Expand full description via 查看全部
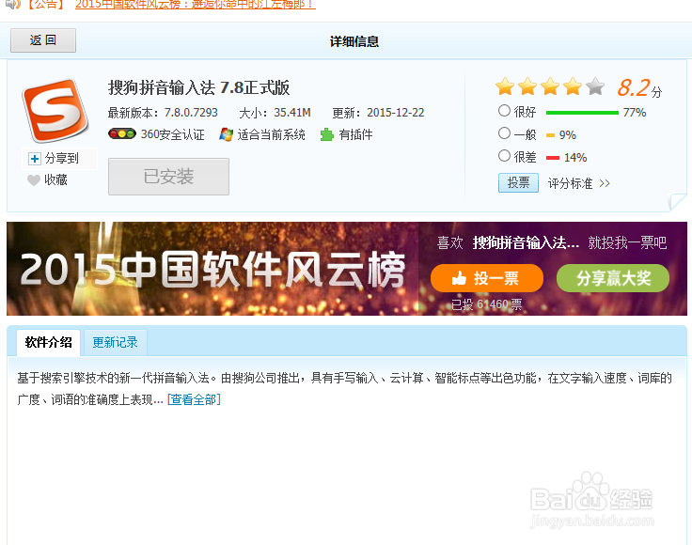The width and height of the screenshot is (692, 545). tap(195, 399)
